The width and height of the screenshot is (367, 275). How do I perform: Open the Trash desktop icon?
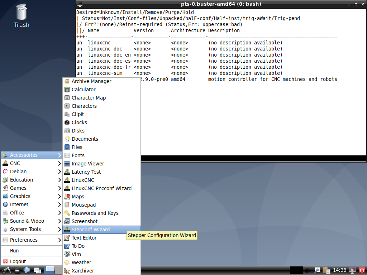[x=22, y=16]
